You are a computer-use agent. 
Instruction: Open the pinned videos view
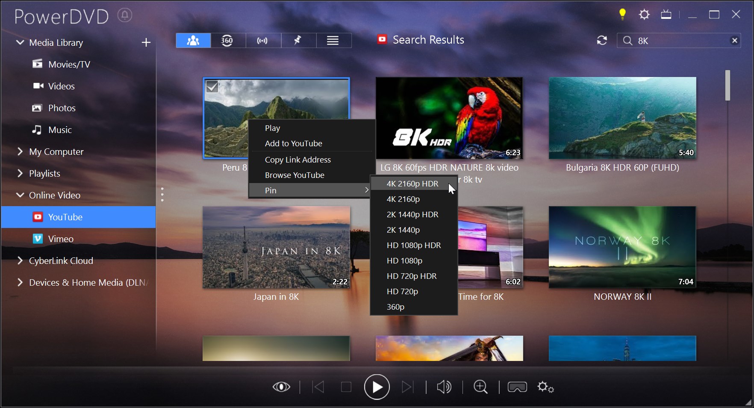click(x=298, y=40)
